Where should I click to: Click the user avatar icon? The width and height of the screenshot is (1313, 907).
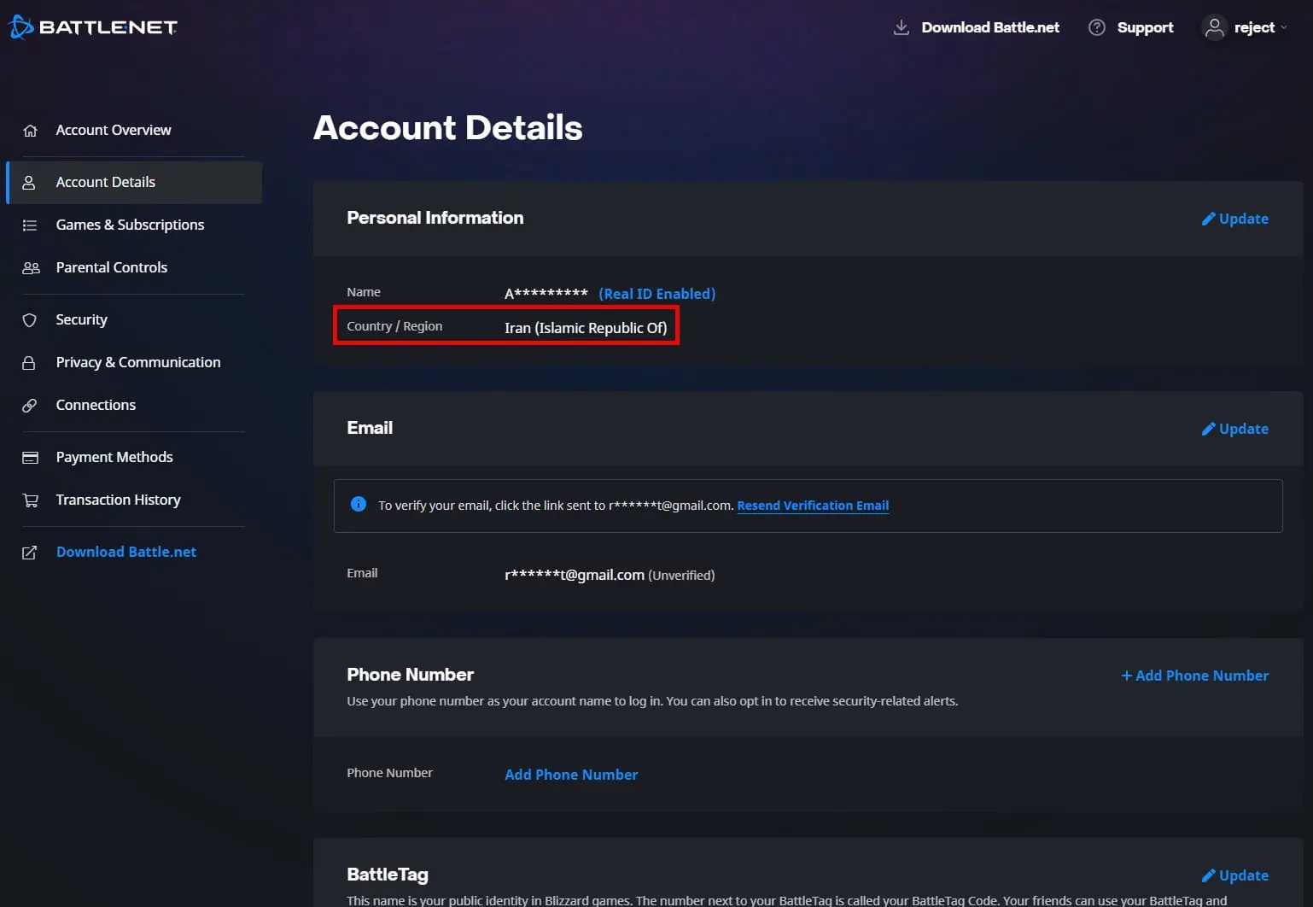click(x=1214, y=27)
